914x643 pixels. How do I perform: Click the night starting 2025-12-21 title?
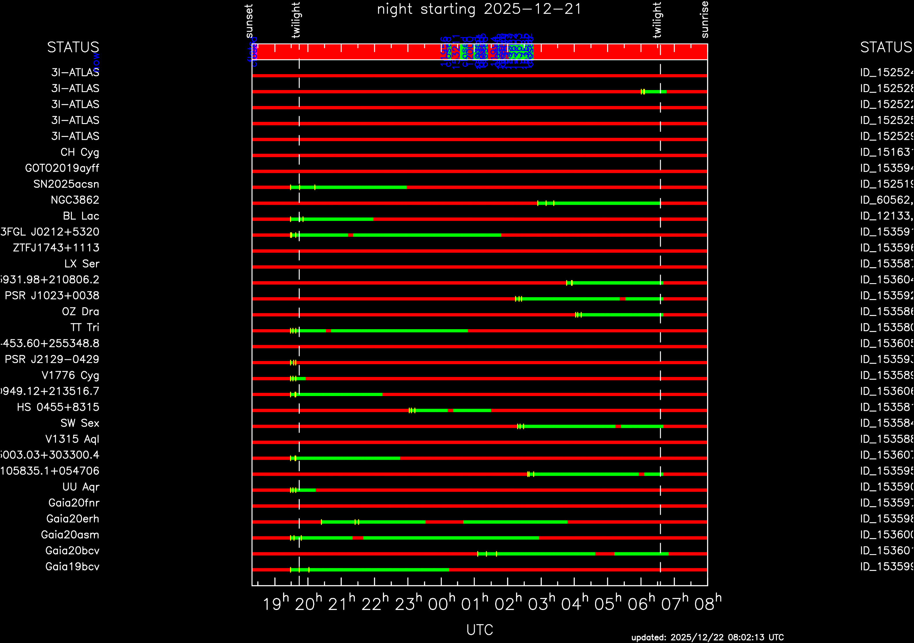[x=479, y=9]
